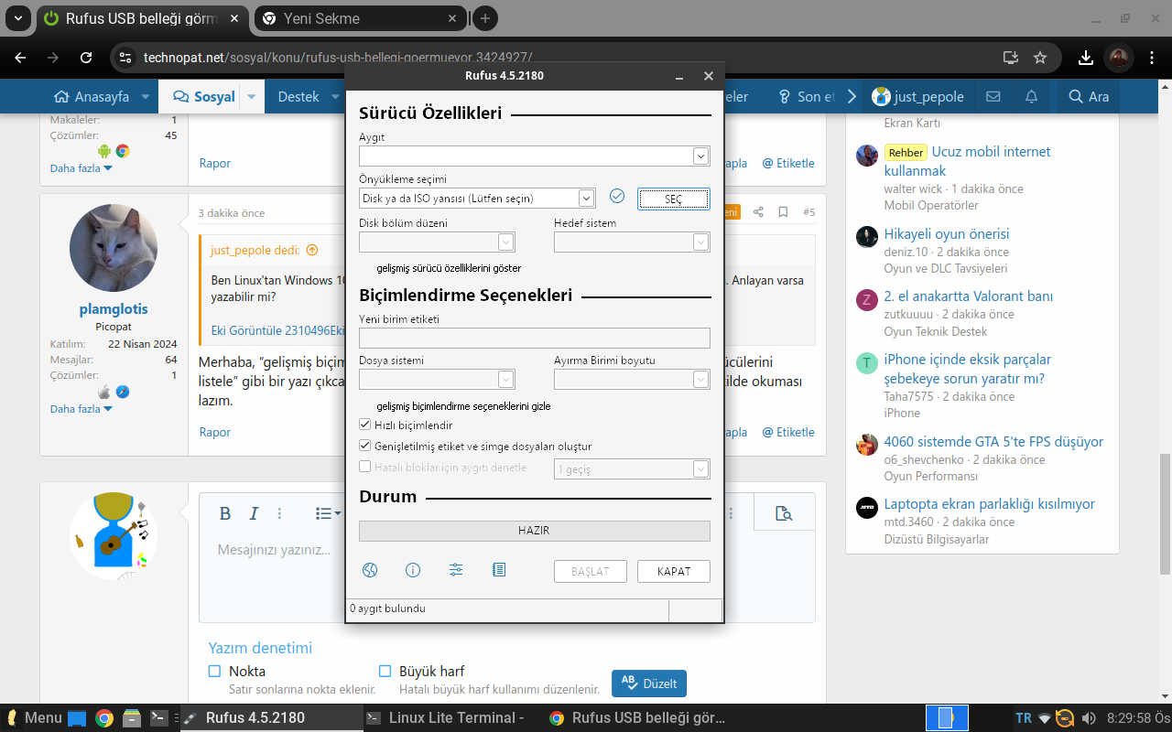
Task: Enable the Nokta spell-check checkbox
Action: [214, 671]
